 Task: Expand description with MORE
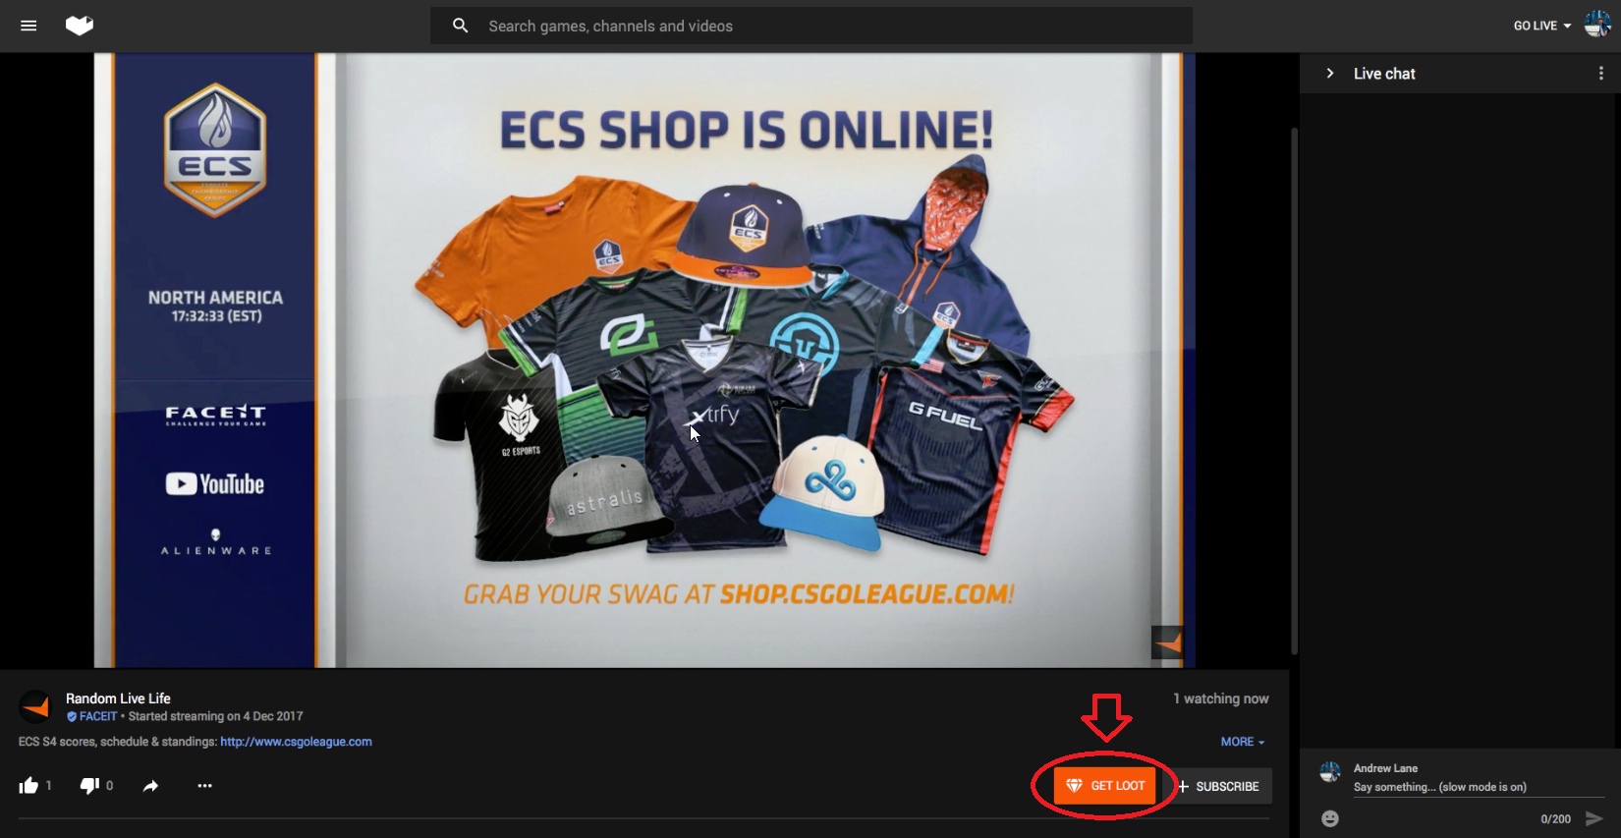pos(1243,742)
